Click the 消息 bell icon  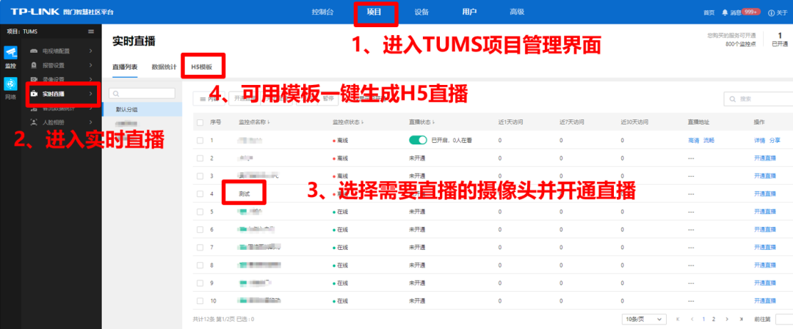point(725,12)
